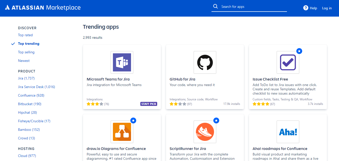Switch to the Top selling filter
The width and height of the screenshot is (339, 161).
[x=26, y=52]
